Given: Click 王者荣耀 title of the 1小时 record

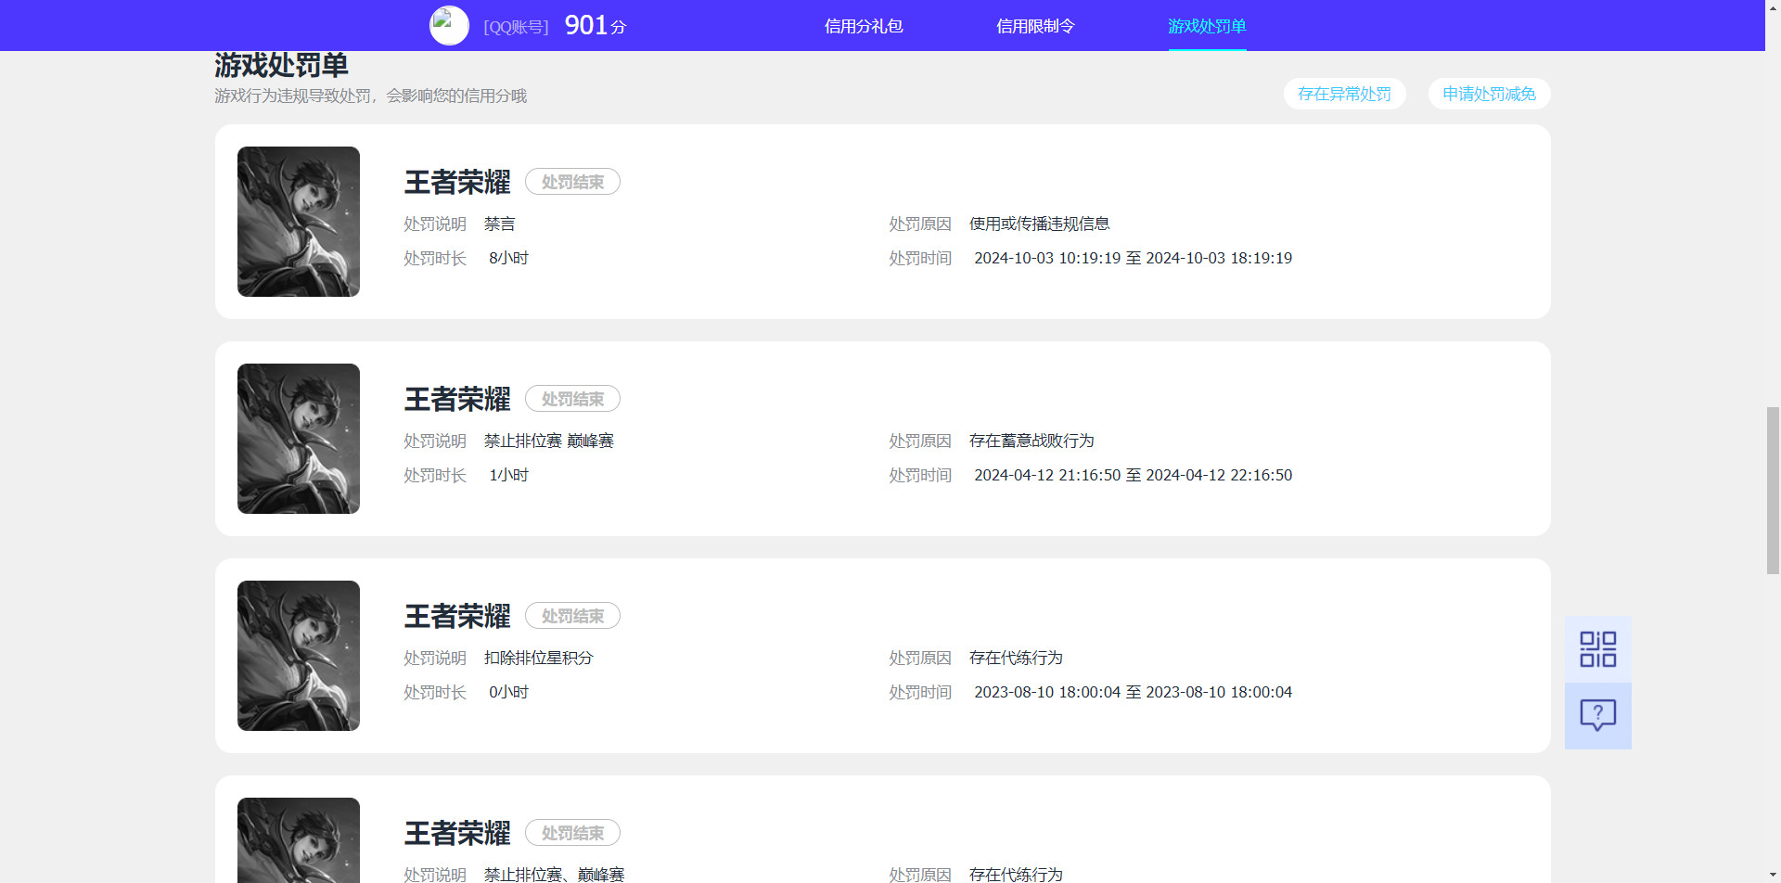Looking at the screenshot, I should (457, 399).
